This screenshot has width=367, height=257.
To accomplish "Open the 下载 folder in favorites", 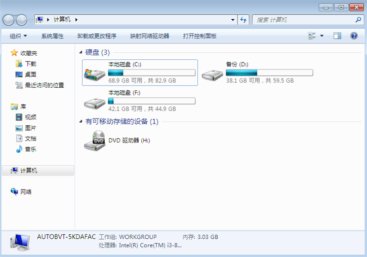I will coord(30,64).
